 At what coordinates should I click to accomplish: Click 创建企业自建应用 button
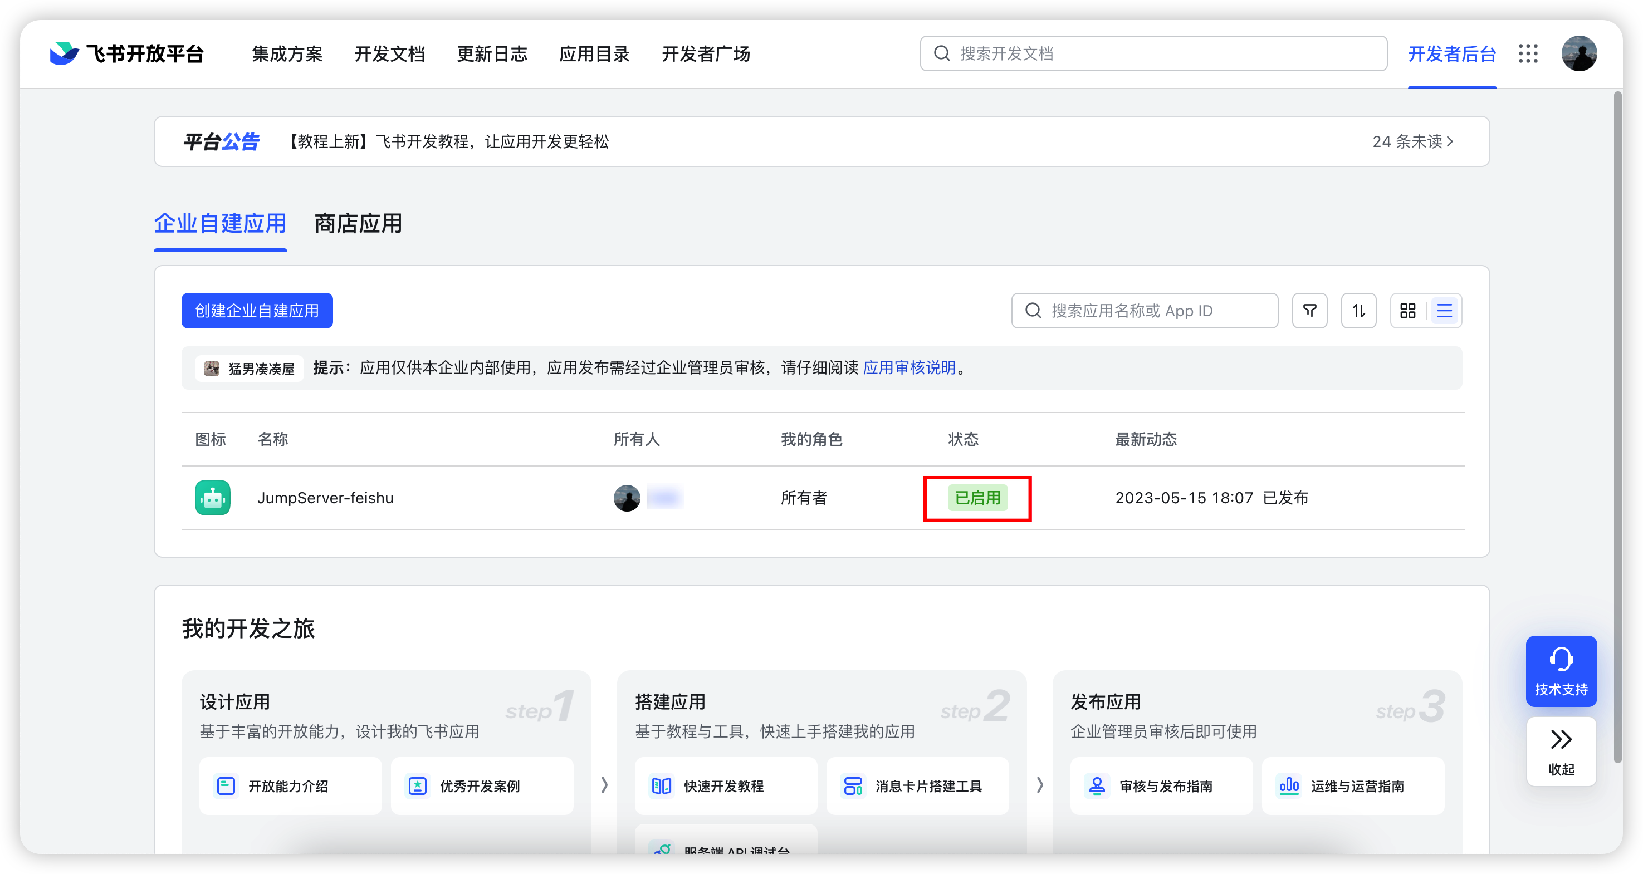point(257,311)
